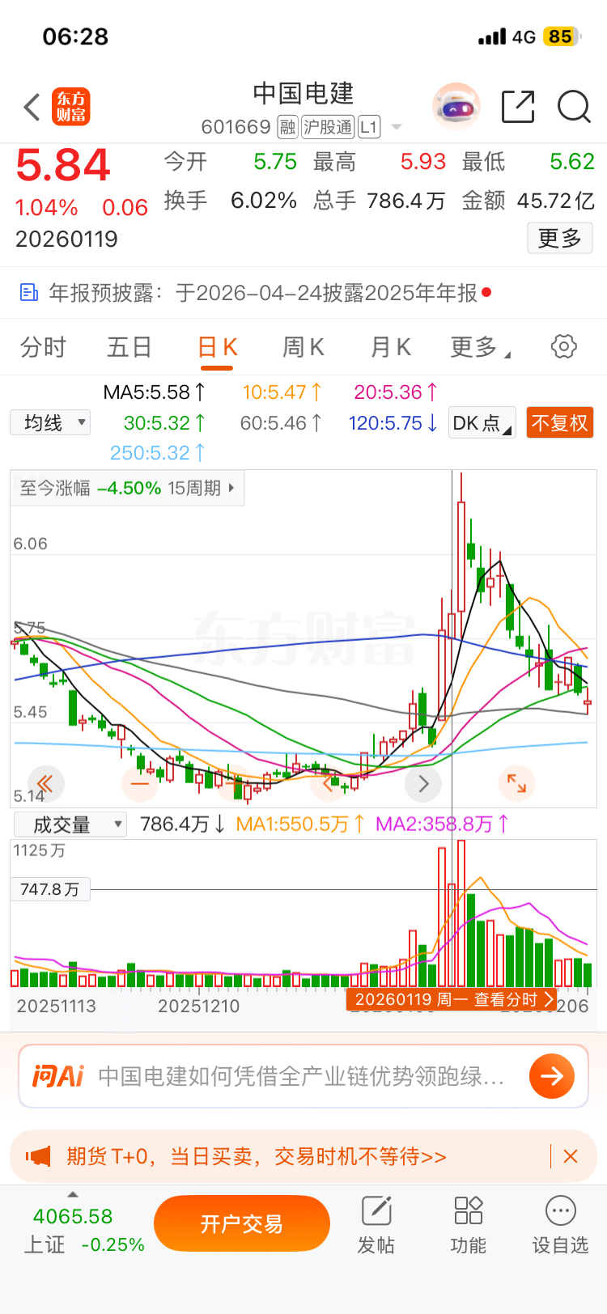Tap the candlestick price chart area
The height and width of the screenshot is (1314, 607).
[303, 638]
